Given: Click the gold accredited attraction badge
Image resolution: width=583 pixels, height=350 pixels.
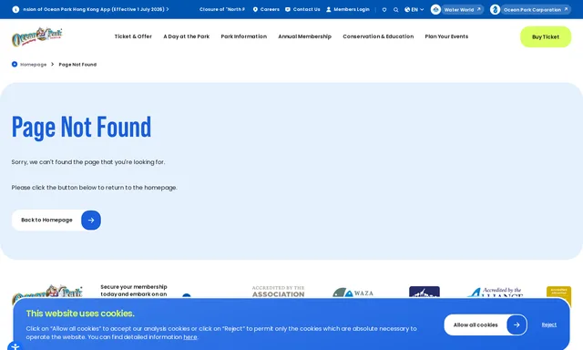Looking at the screenshot, I should click(x=558, y=293).
